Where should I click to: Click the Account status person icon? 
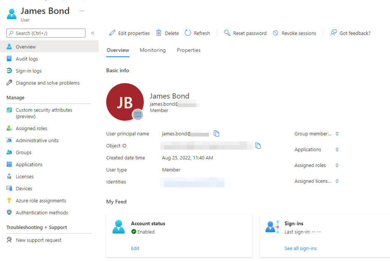pos(118,227)
